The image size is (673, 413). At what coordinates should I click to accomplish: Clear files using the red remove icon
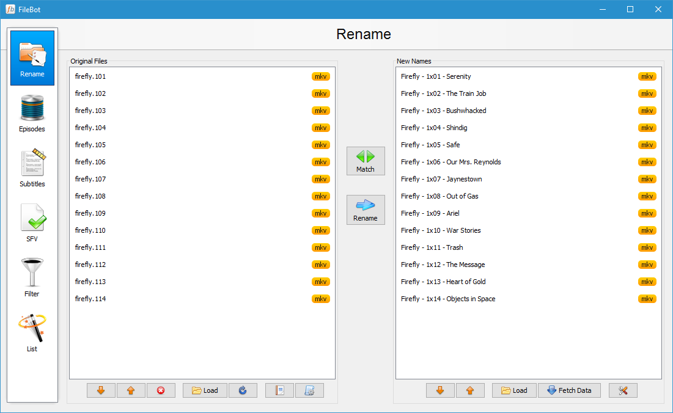pos(161,390)
